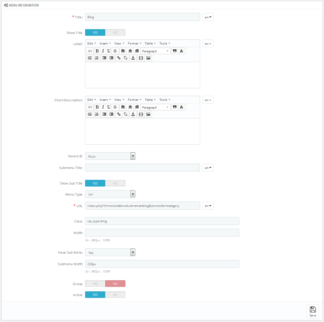
Task: Open the Title language selector
Action: (x=208, y=17)
